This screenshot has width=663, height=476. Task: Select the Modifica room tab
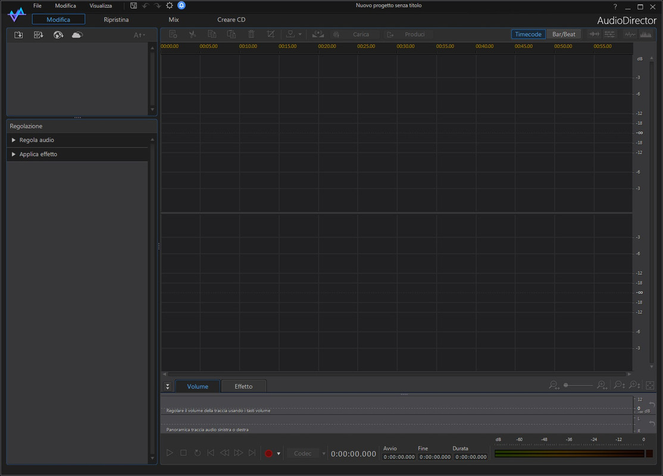[x=58, y=20]
